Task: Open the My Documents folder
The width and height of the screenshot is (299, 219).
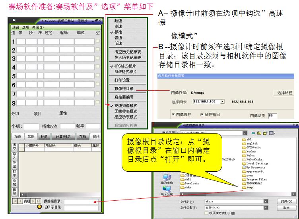Action: (x=254, y=168)
